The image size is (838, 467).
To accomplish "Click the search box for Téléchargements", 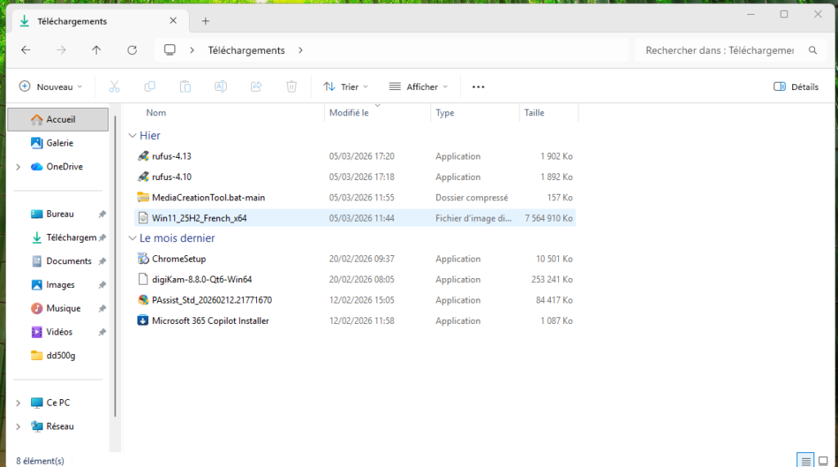I will (x=720, y=50).
